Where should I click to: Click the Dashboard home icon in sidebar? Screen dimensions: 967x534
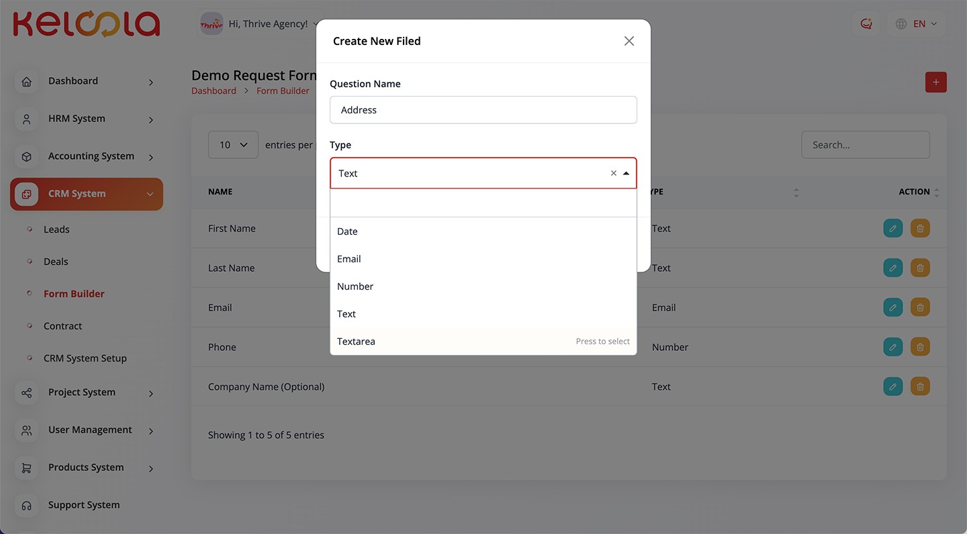click(27, 81)
